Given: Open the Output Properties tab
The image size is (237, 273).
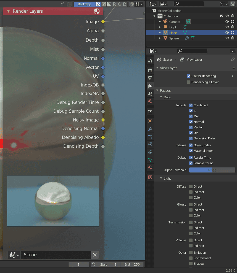Looking at the screenshot, I should pos(150,78).
